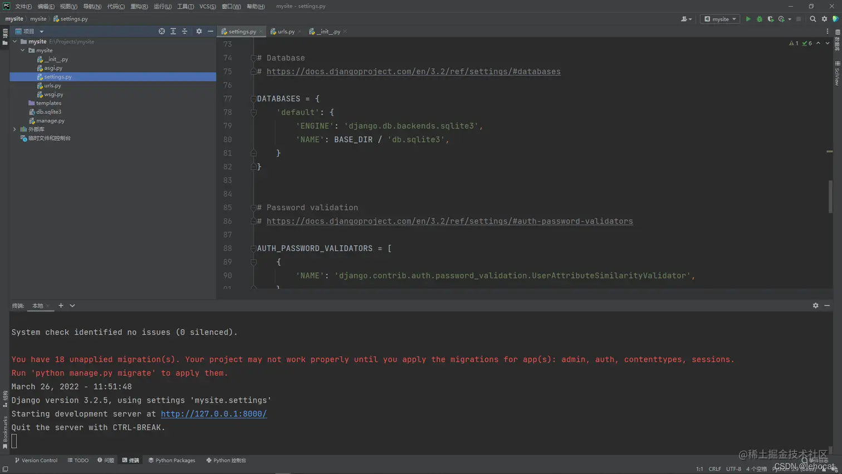
Task: Click the warnings indicator showing 1
Action: [794, 43]
